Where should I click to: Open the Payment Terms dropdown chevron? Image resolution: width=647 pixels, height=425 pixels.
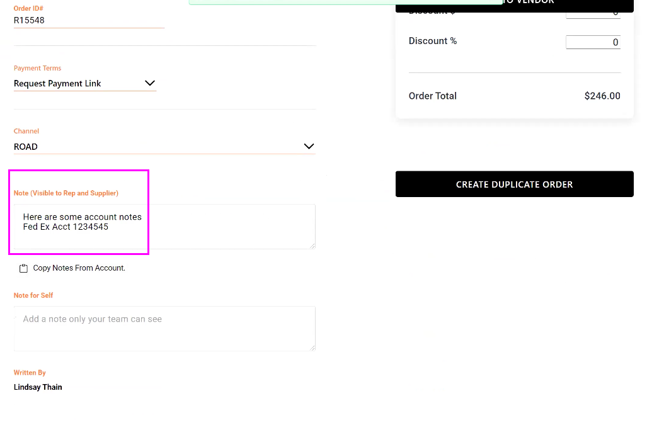[150, 83]
